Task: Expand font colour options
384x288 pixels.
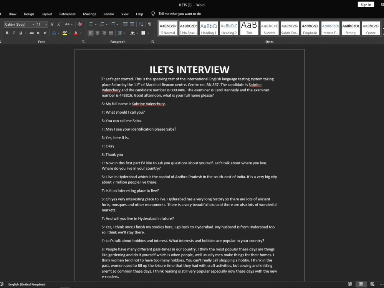Action: 81,33
